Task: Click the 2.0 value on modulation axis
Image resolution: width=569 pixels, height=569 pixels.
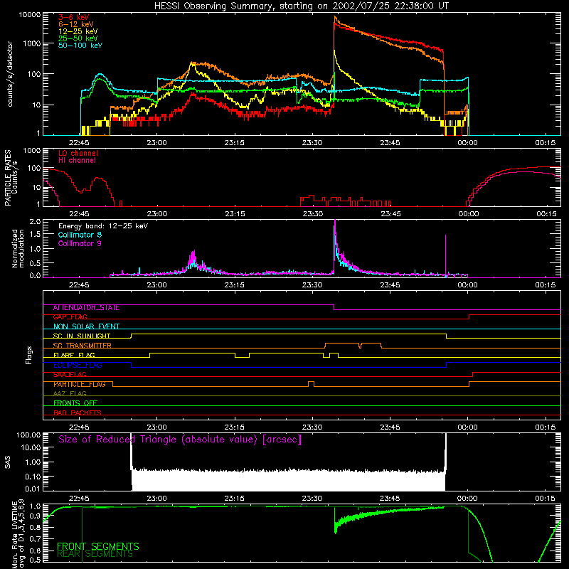Action: [35, 222]
